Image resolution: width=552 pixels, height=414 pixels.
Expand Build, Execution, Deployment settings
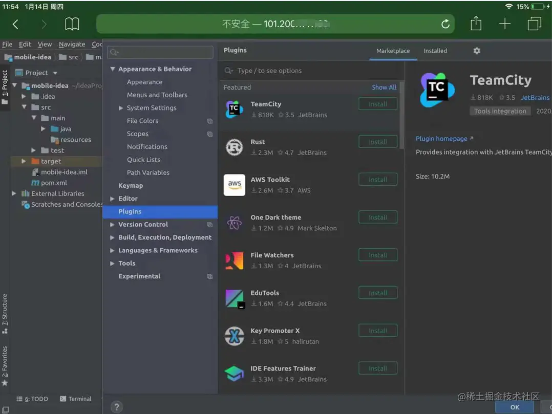[112, 237]
